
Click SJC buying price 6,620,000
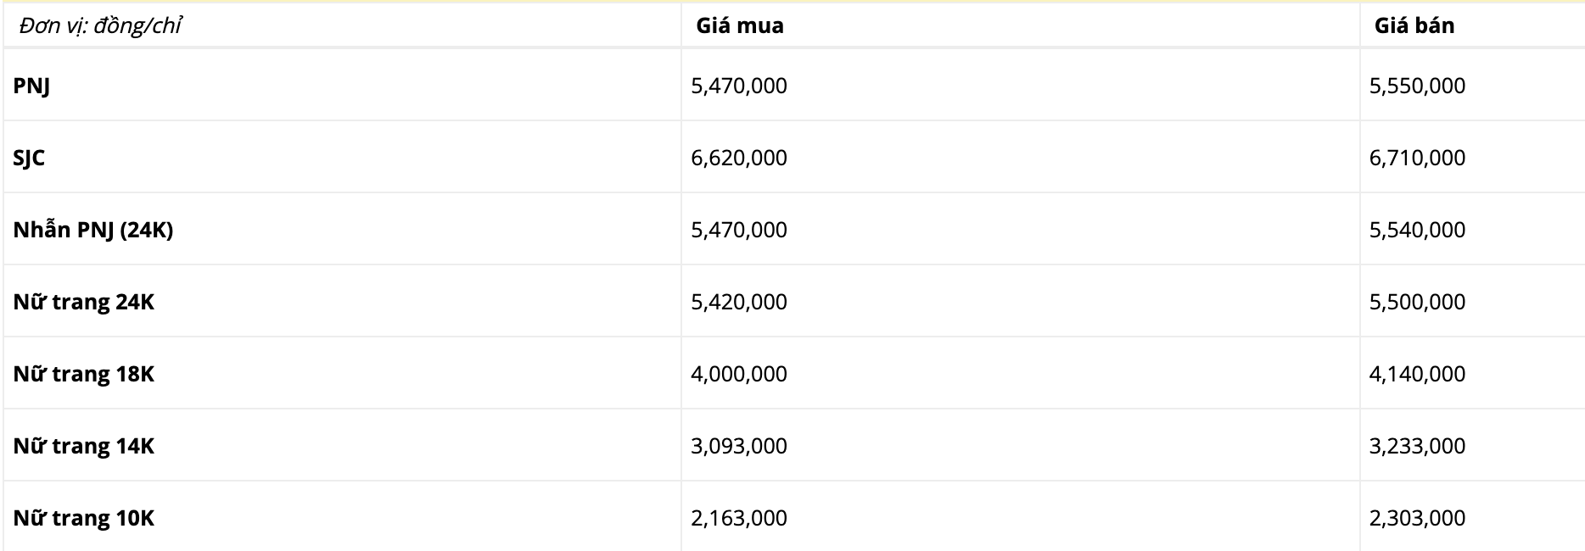pyautogui.click(x=739, y=158)
